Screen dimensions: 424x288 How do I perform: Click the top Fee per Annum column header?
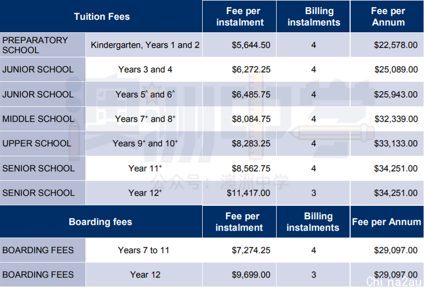[387, 16]
